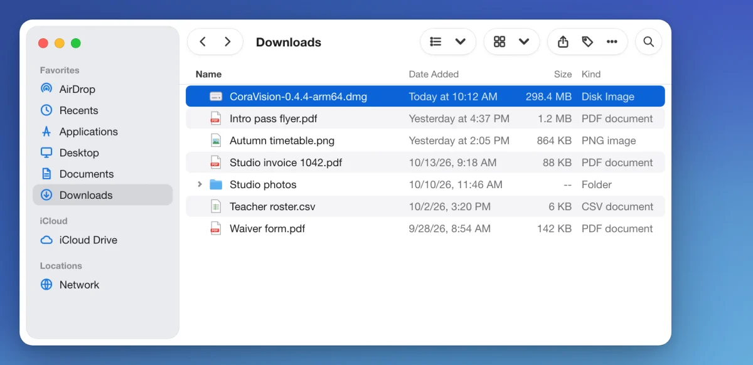Sort by the Kind column header
The width and height of the screenshot is (753, 365).
pos(591,74)
